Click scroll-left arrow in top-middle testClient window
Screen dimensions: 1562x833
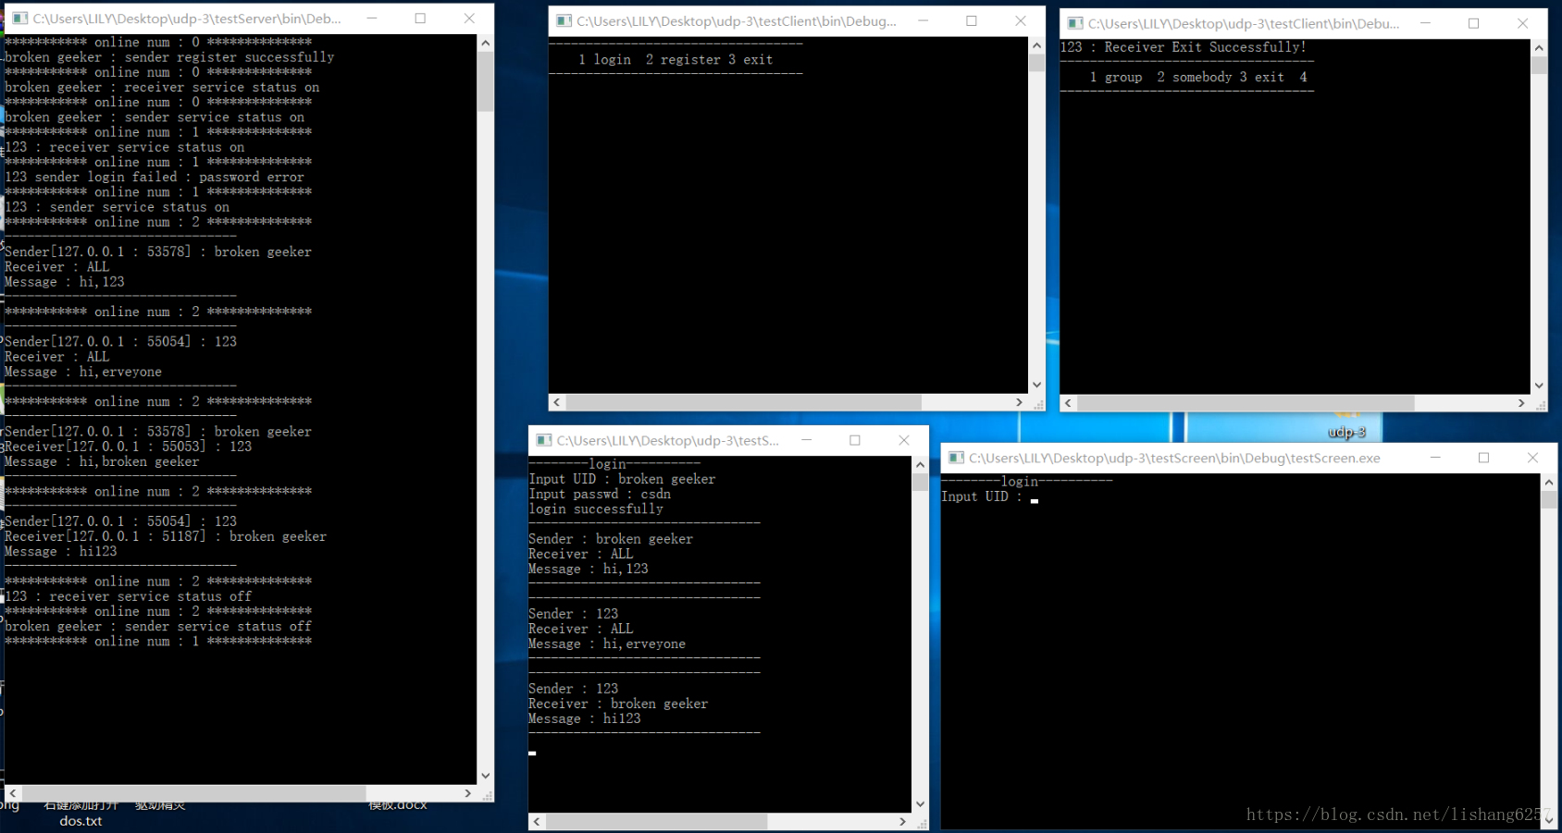coord(557,403)
